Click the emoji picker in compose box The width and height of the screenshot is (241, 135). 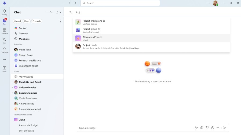pyautogui.click(x=202, y=128)
